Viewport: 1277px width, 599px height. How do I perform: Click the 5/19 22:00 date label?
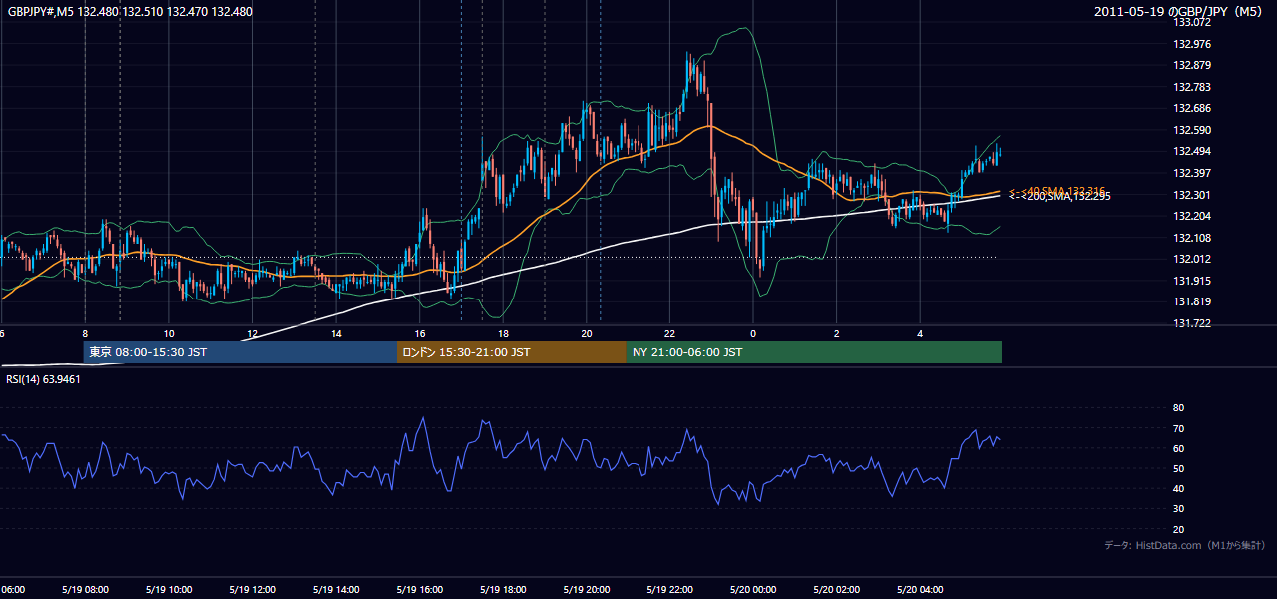click(670, 590)
